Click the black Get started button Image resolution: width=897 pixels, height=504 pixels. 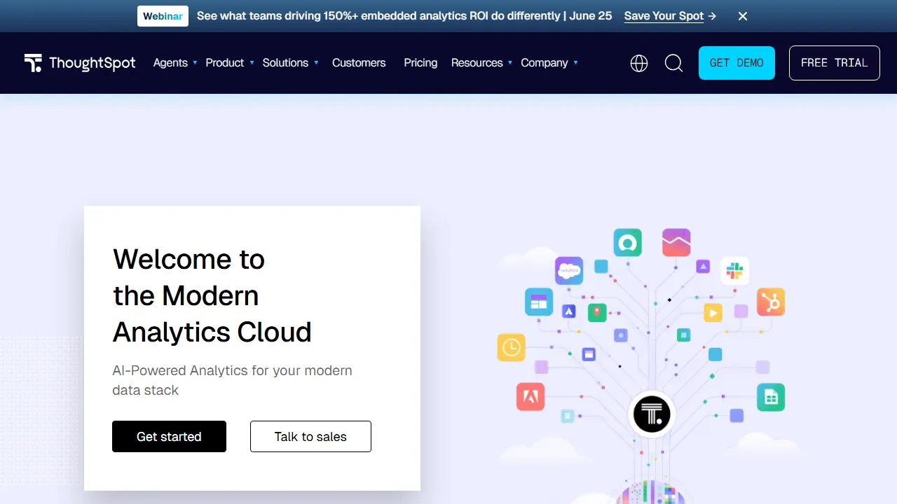tap(169, 437)
